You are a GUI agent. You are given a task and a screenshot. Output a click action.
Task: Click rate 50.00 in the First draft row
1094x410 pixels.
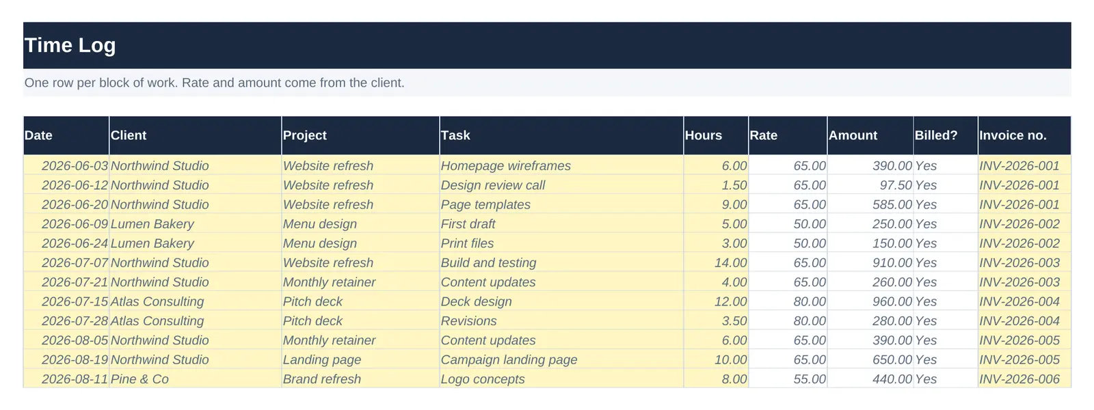[788, 223]
